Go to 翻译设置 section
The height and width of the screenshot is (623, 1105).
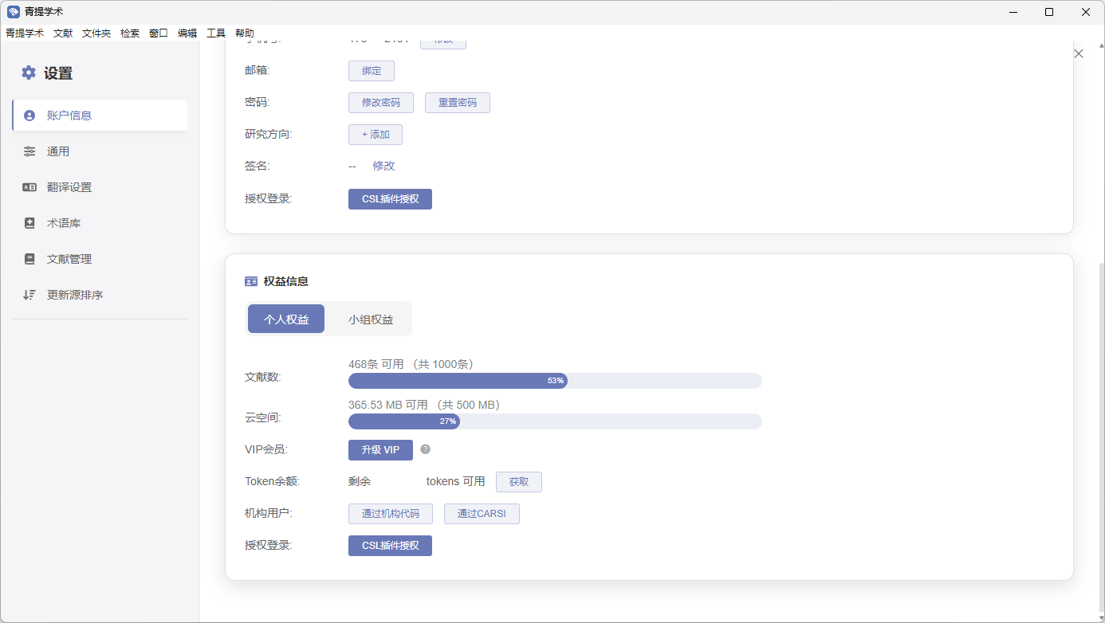(x=100, y=187)
